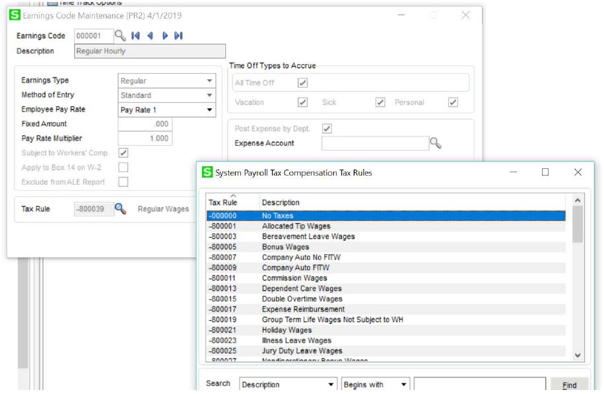Click the Expense Account input field
This screenshot has height=394, width=604.
coord(375,143)
